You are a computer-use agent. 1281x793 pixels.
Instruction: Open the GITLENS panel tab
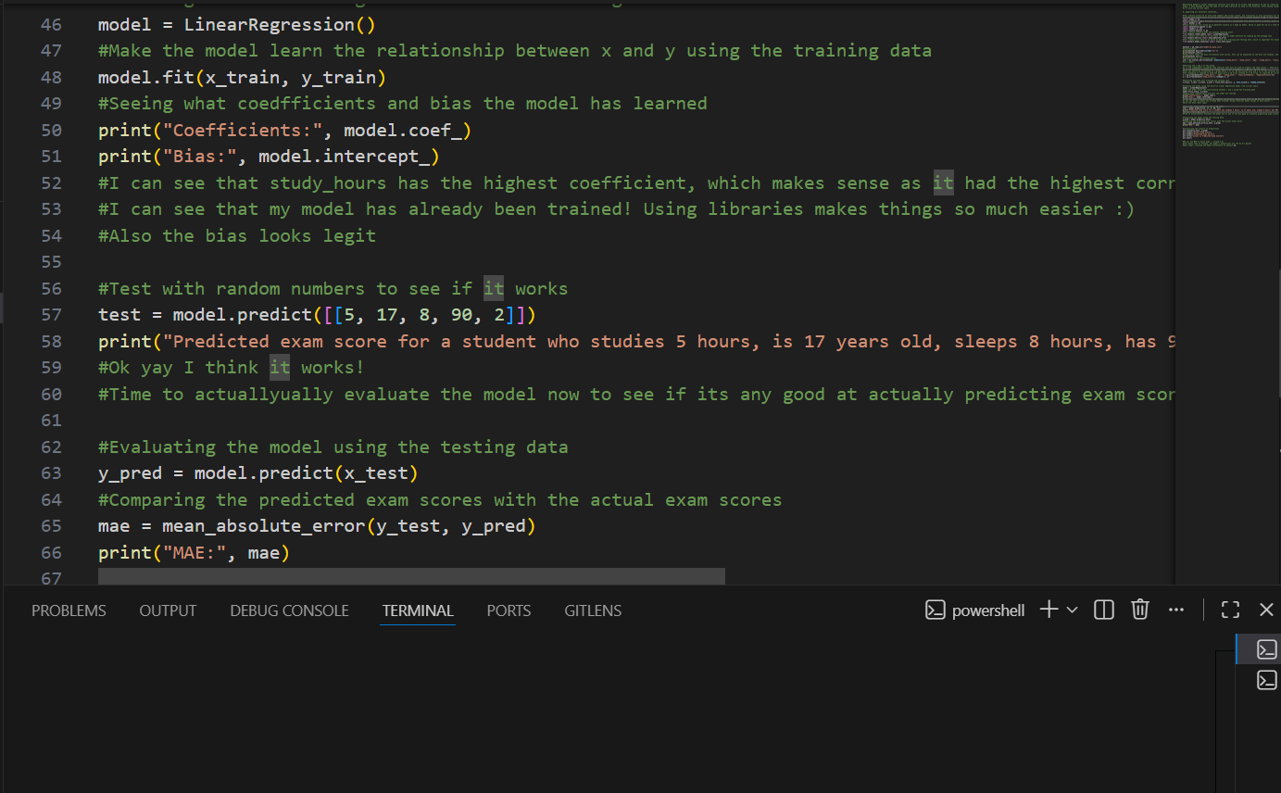click(x=593, y=610)
